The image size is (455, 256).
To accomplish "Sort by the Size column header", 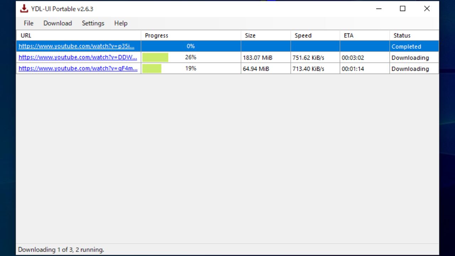I will 266,36.
